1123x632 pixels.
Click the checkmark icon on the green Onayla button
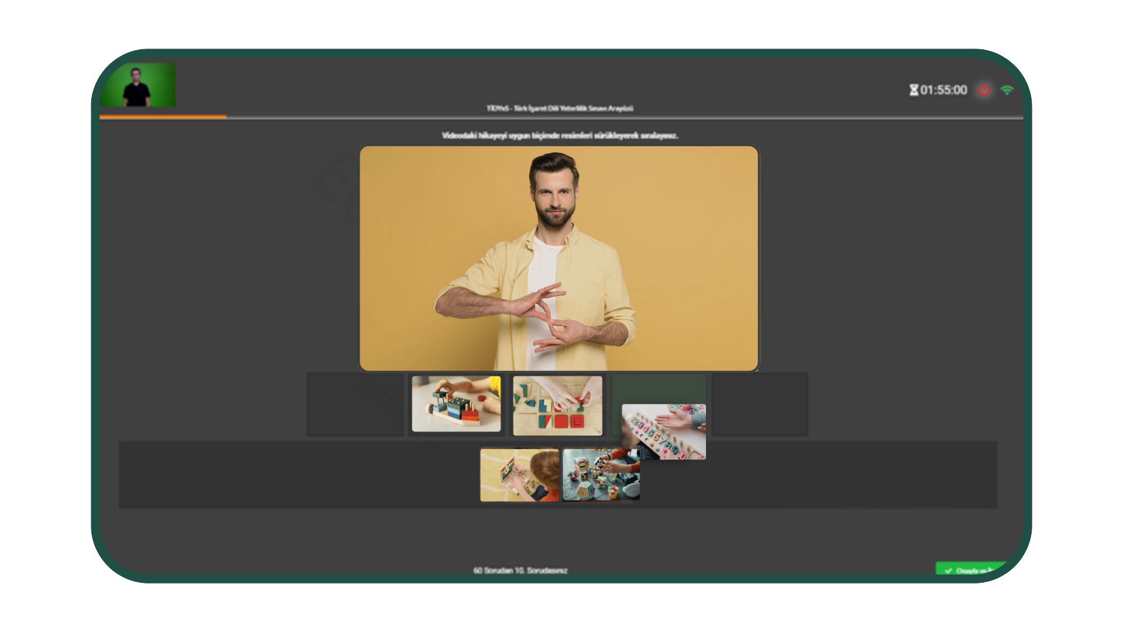[949, 569]
